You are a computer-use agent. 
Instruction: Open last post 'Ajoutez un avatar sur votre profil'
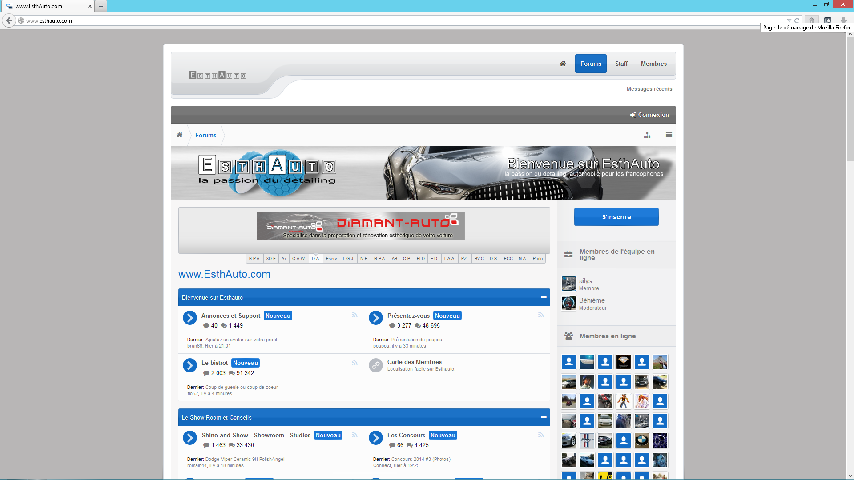(x=241, y=340)
